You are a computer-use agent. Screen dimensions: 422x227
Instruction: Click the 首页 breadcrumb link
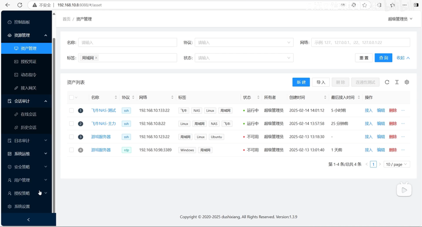coord(66,19)
